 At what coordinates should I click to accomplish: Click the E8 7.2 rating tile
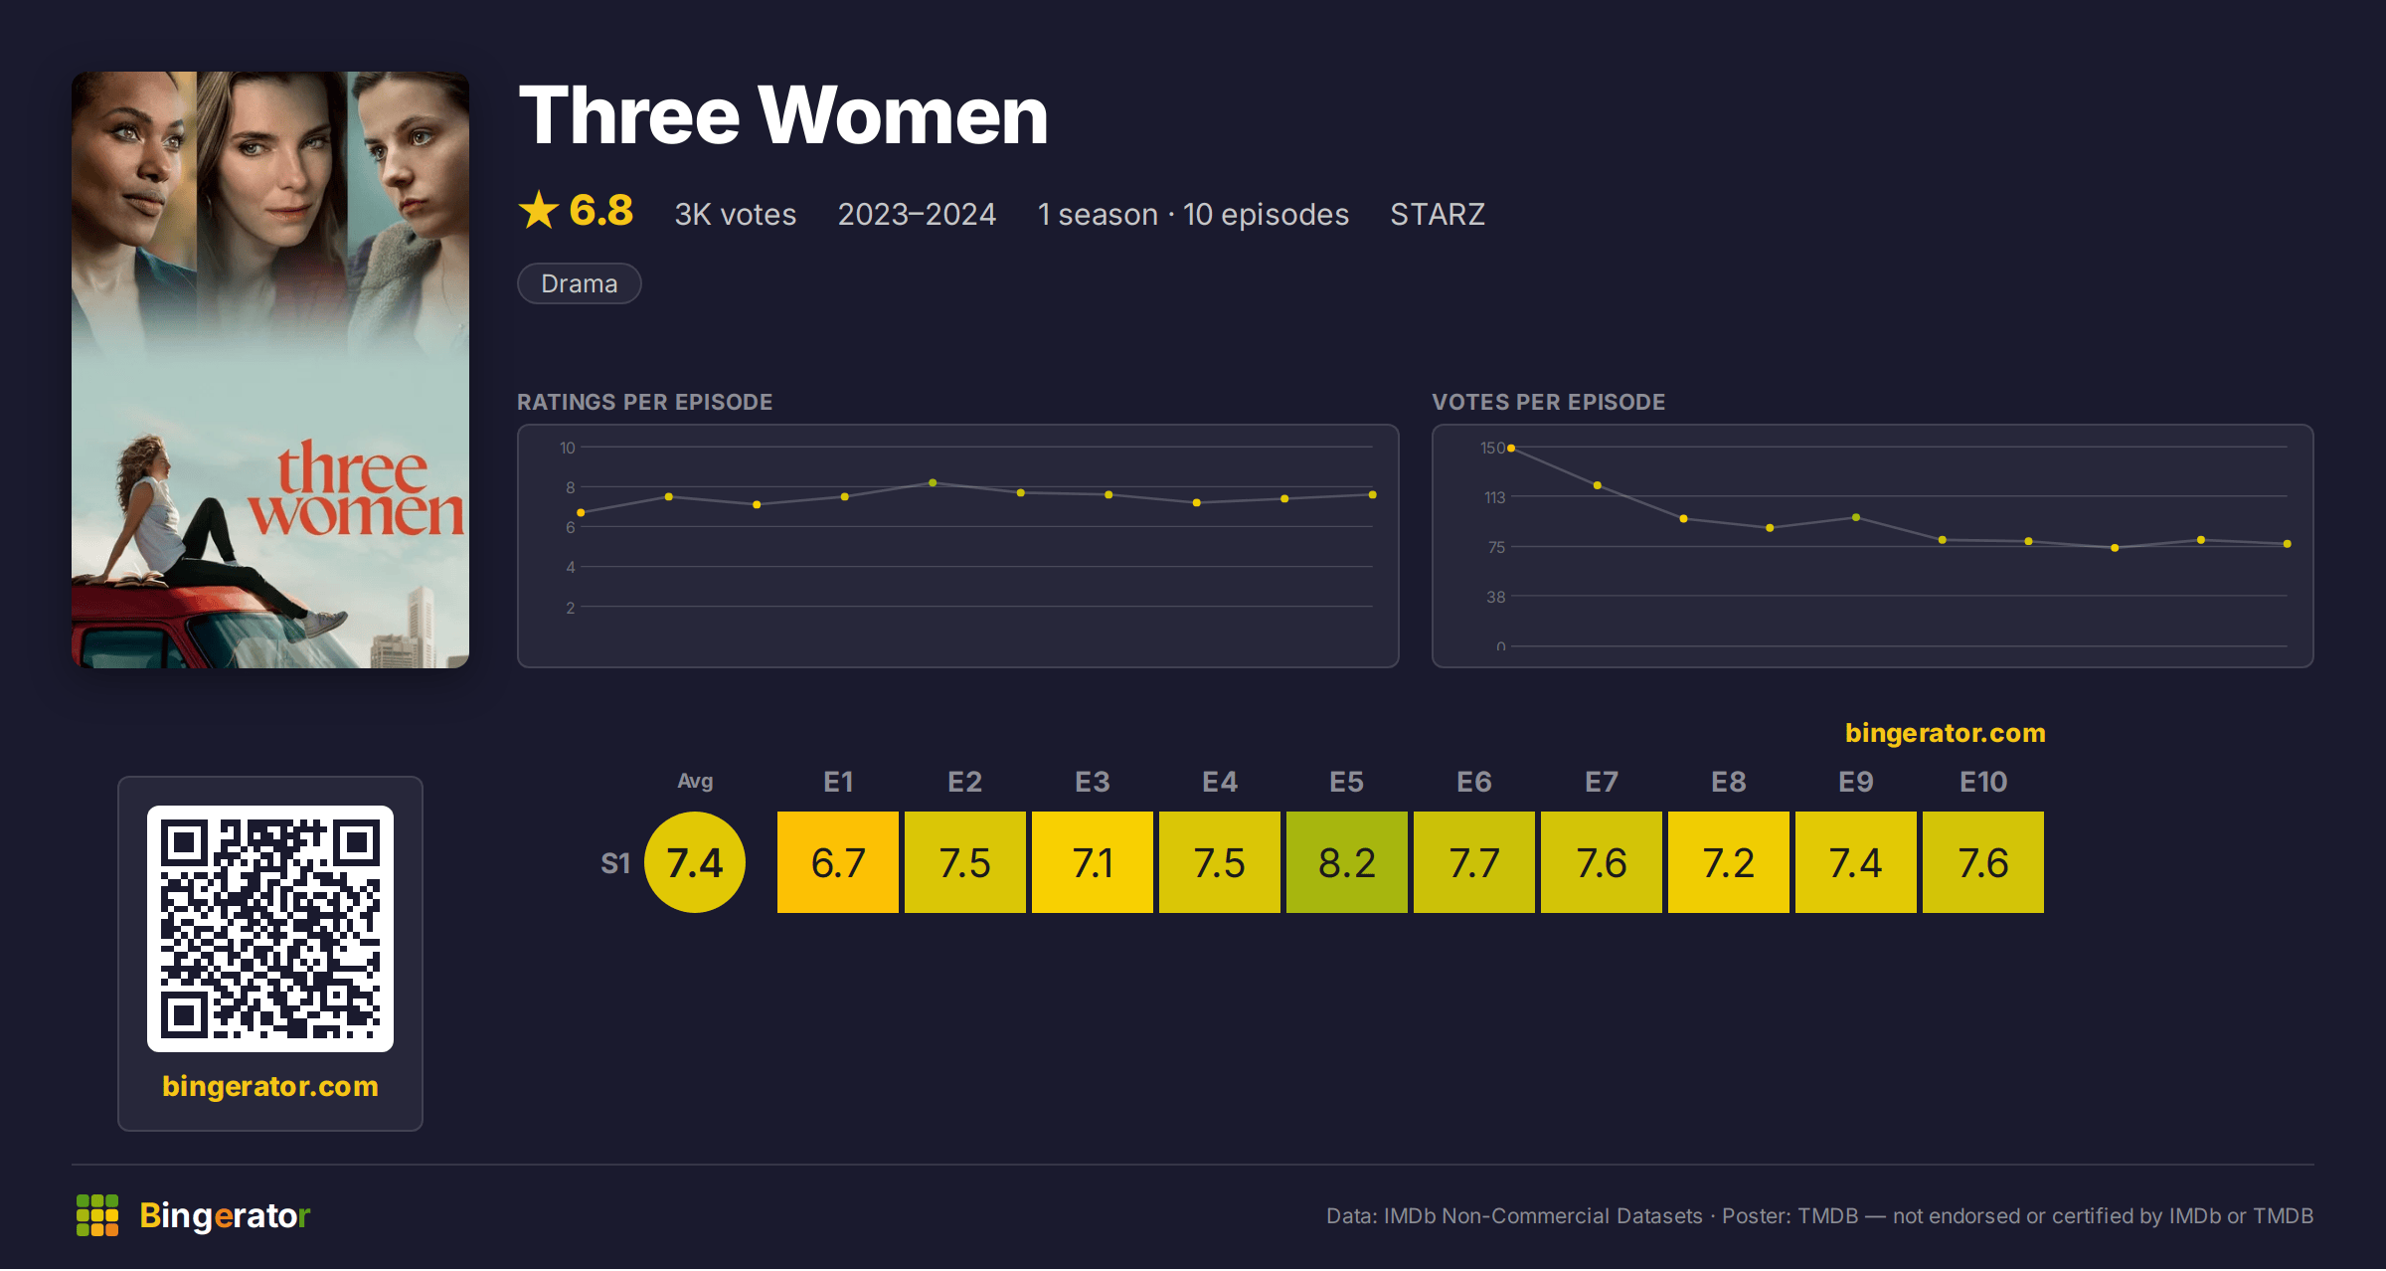coord(1729,862)
